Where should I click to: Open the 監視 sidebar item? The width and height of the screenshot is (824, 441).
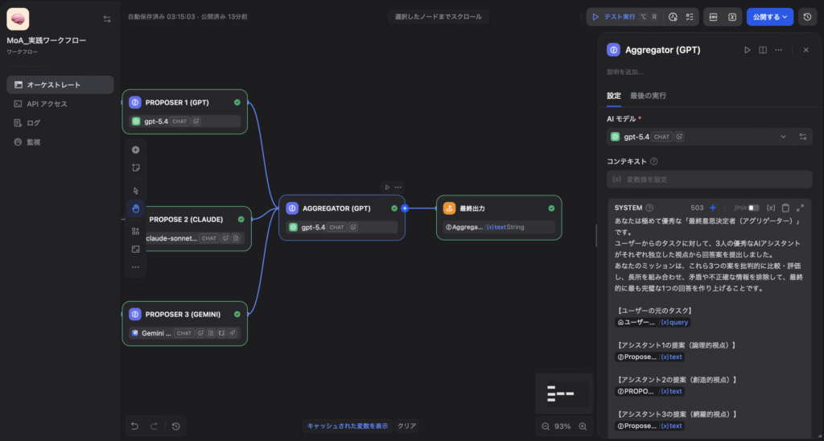coord(60,142)
